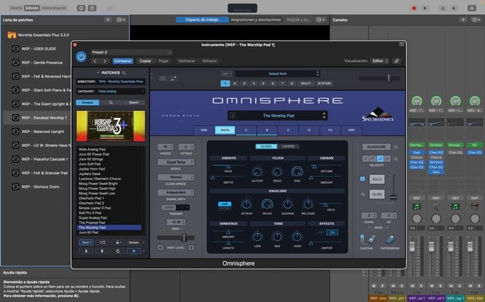Step to next patch with down arrow
Image resolution: width=485 pixels, height=302 pixels.
tap(86, 251)
